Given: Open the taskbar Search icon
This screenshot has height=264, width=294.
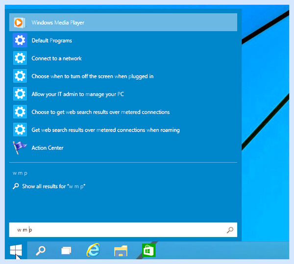Looking at the screenshot, I should coord(41,250).
